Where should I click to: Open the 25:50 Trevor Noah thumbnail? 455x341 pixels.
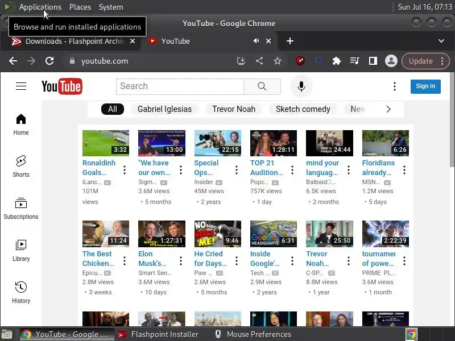(x=329, y=234)
